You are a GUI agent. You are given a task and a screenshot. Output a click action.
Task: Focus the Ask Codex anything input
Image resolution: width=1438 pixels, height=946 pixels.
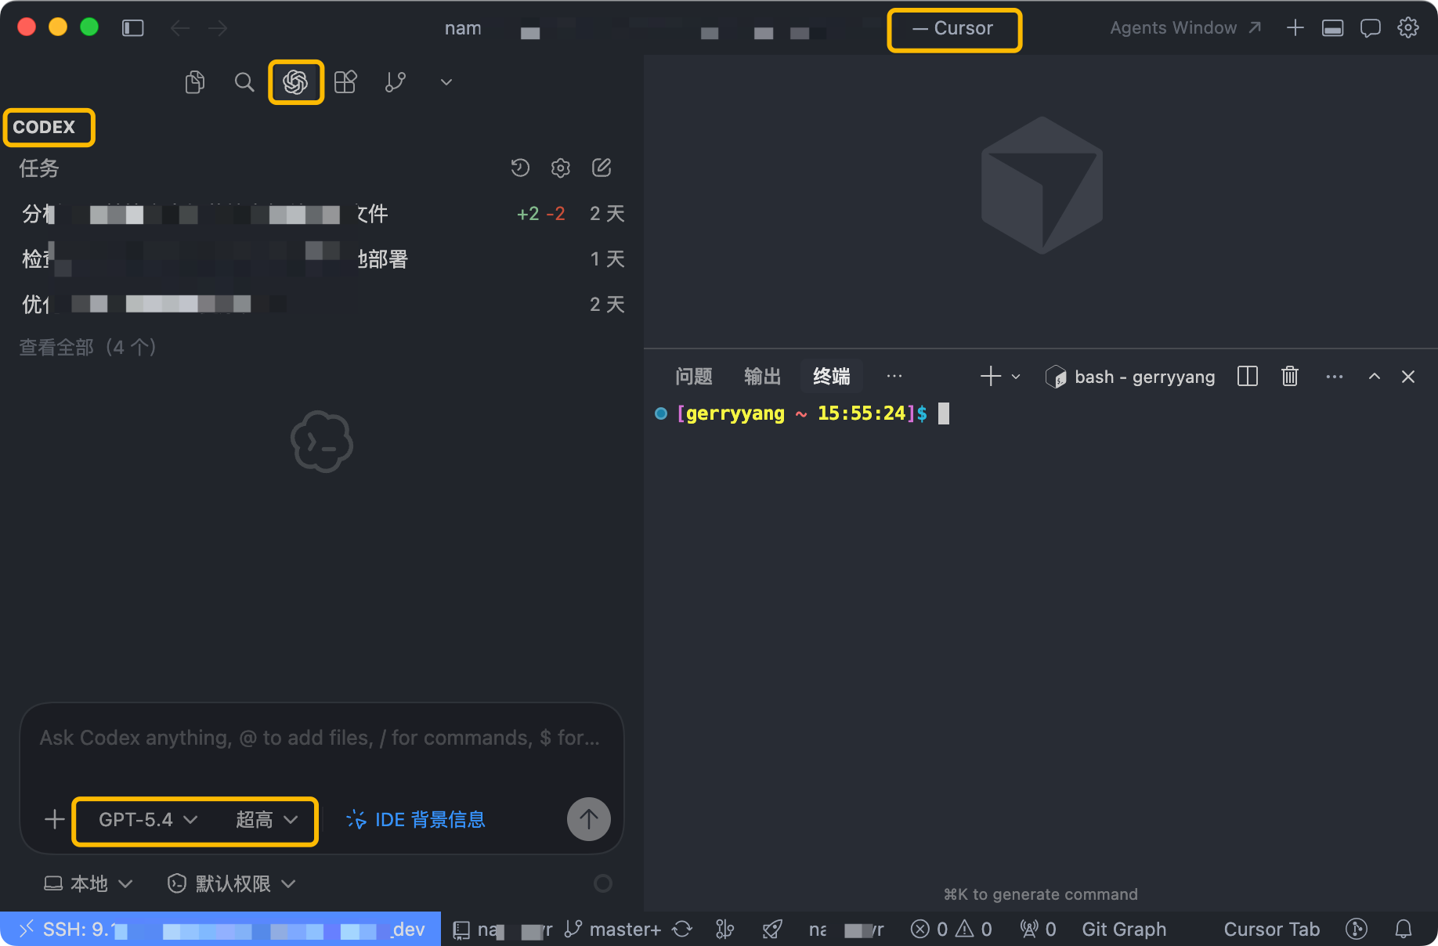[x=320, y=738]
